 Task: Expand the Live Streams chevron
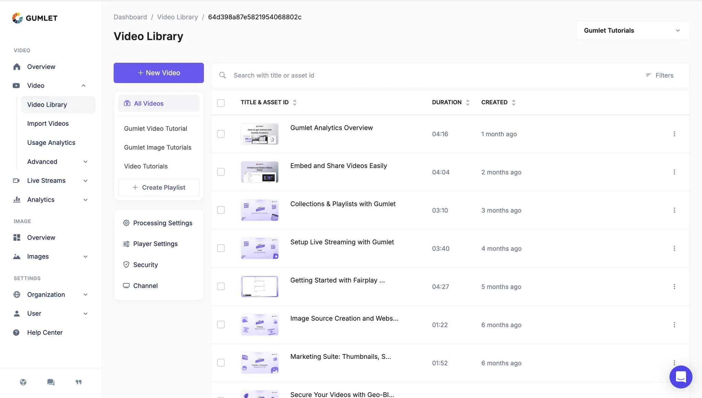pos(86,181)
